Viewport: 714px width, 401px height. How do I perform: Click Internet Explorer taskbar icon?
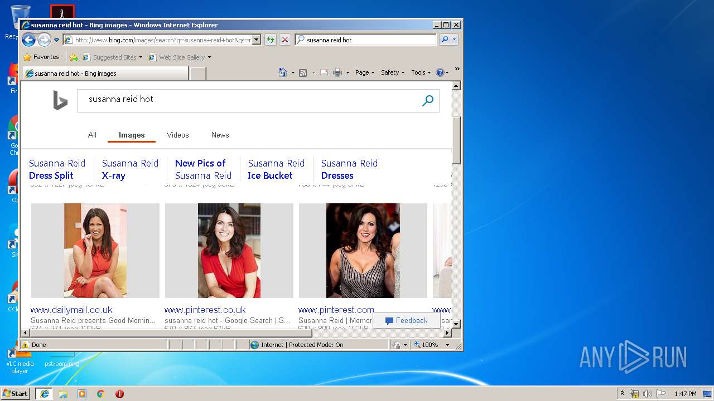tap(44, 394)
